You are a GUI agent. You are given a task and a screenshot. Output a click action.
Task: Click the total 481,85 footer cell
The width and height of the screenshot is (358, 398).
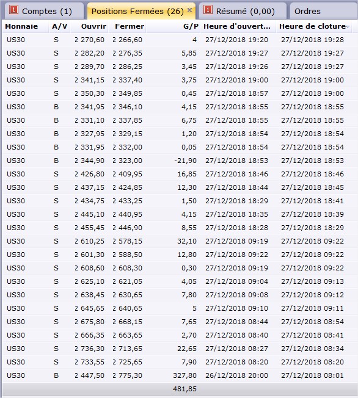[184, 389]
